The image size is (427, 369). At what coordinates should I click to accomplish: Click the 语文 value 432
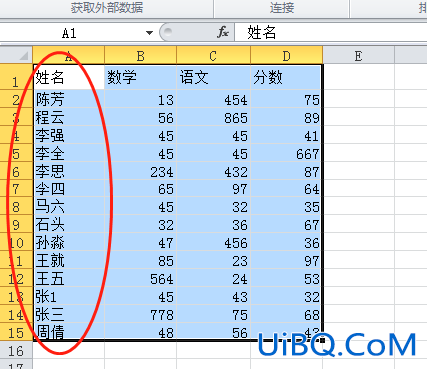coord(213,171)
